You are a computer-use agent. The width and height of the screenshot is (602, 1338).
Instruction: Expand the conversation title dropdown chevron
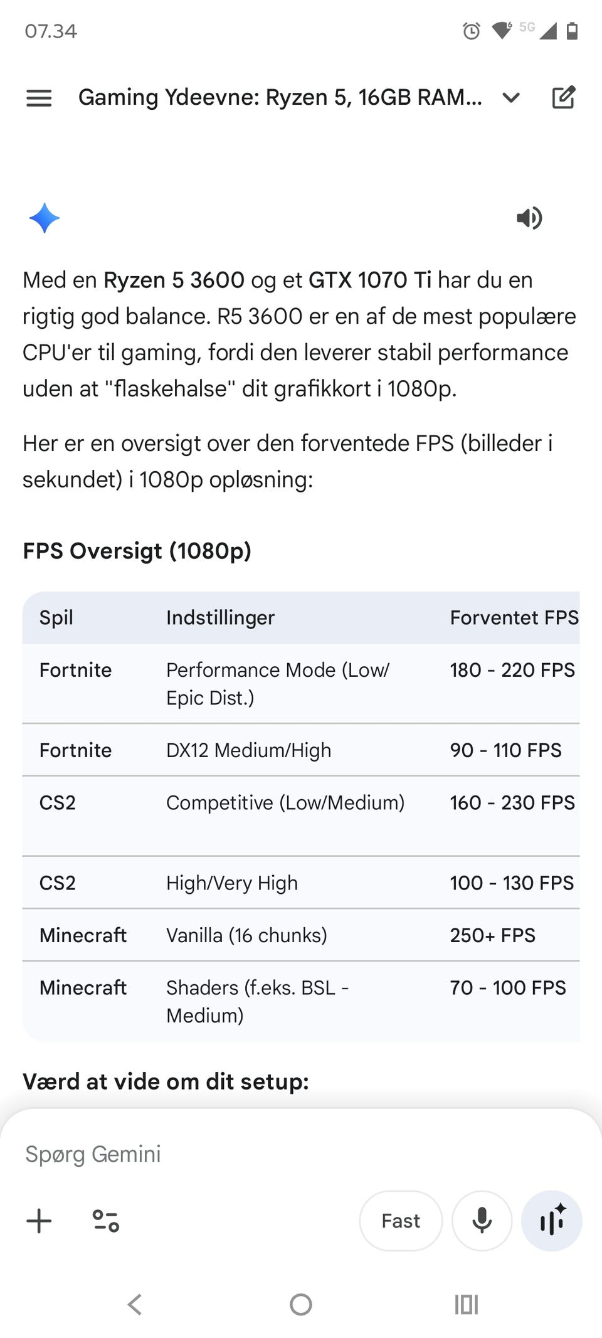(512, 98)
